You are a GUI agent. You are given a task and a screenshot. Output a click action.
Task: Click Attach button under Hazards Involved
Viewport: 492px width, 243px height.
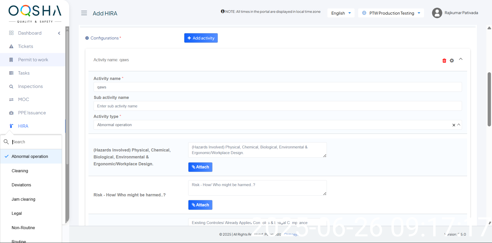click(x=200, y=167)
